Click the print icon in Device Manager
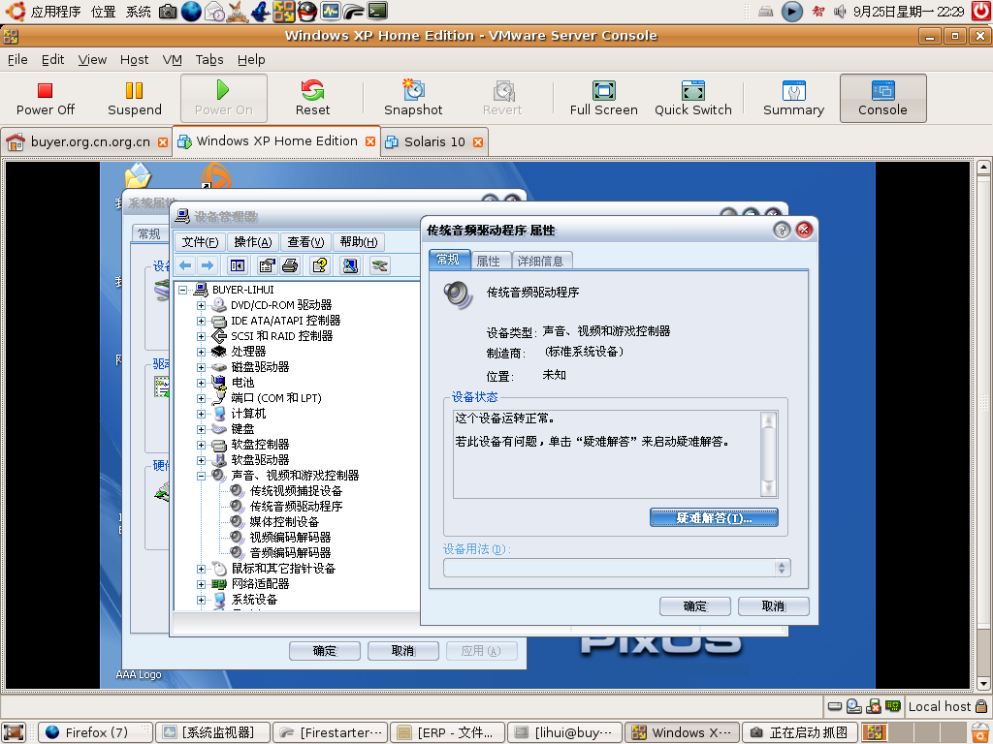Screen dimensions: 993x744 click(289, 265)
